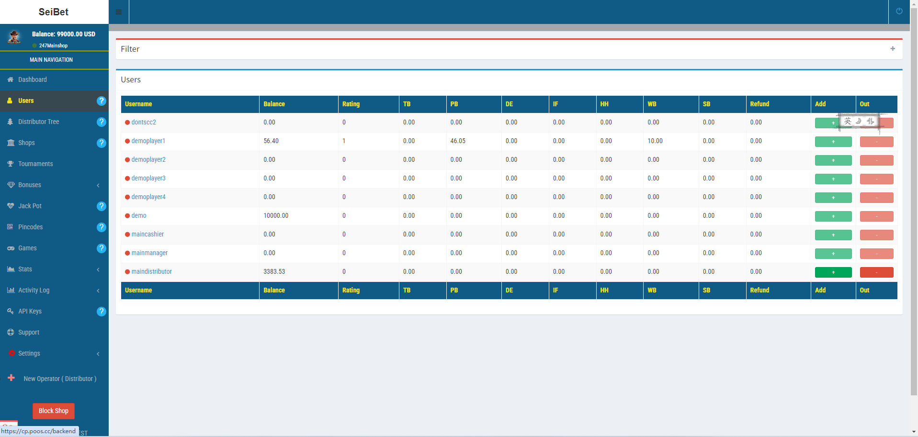Open demoplayer3 user link
The height and width of the screenshot is (437, 918).
pyautogui.click(x=148, y=178)
